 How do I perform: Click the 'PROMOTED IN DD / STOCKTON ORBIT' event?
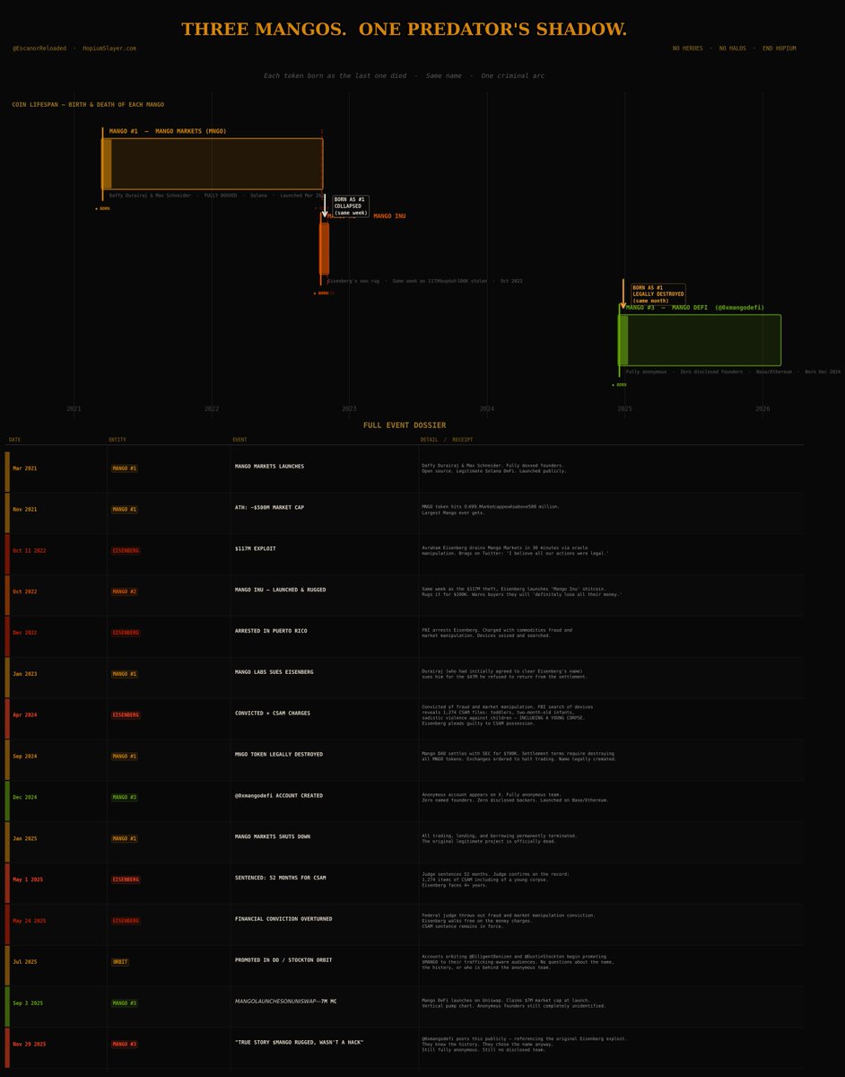click(x=283, y=961)
